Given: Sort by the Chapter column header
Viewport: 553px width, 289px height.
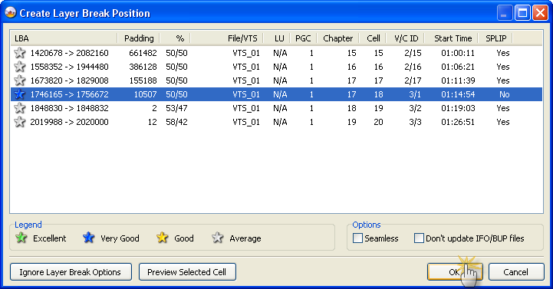Looking at the screenshot, I should click(x=338, y=38).
